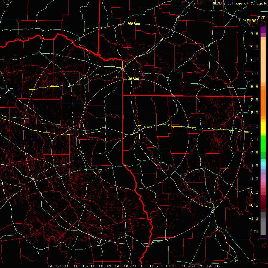Click the 0.5 DEG elevation text

click(x=149, y=266)
